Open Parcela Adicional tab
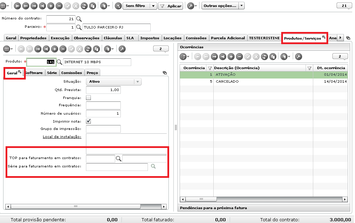 coord(228,38)
